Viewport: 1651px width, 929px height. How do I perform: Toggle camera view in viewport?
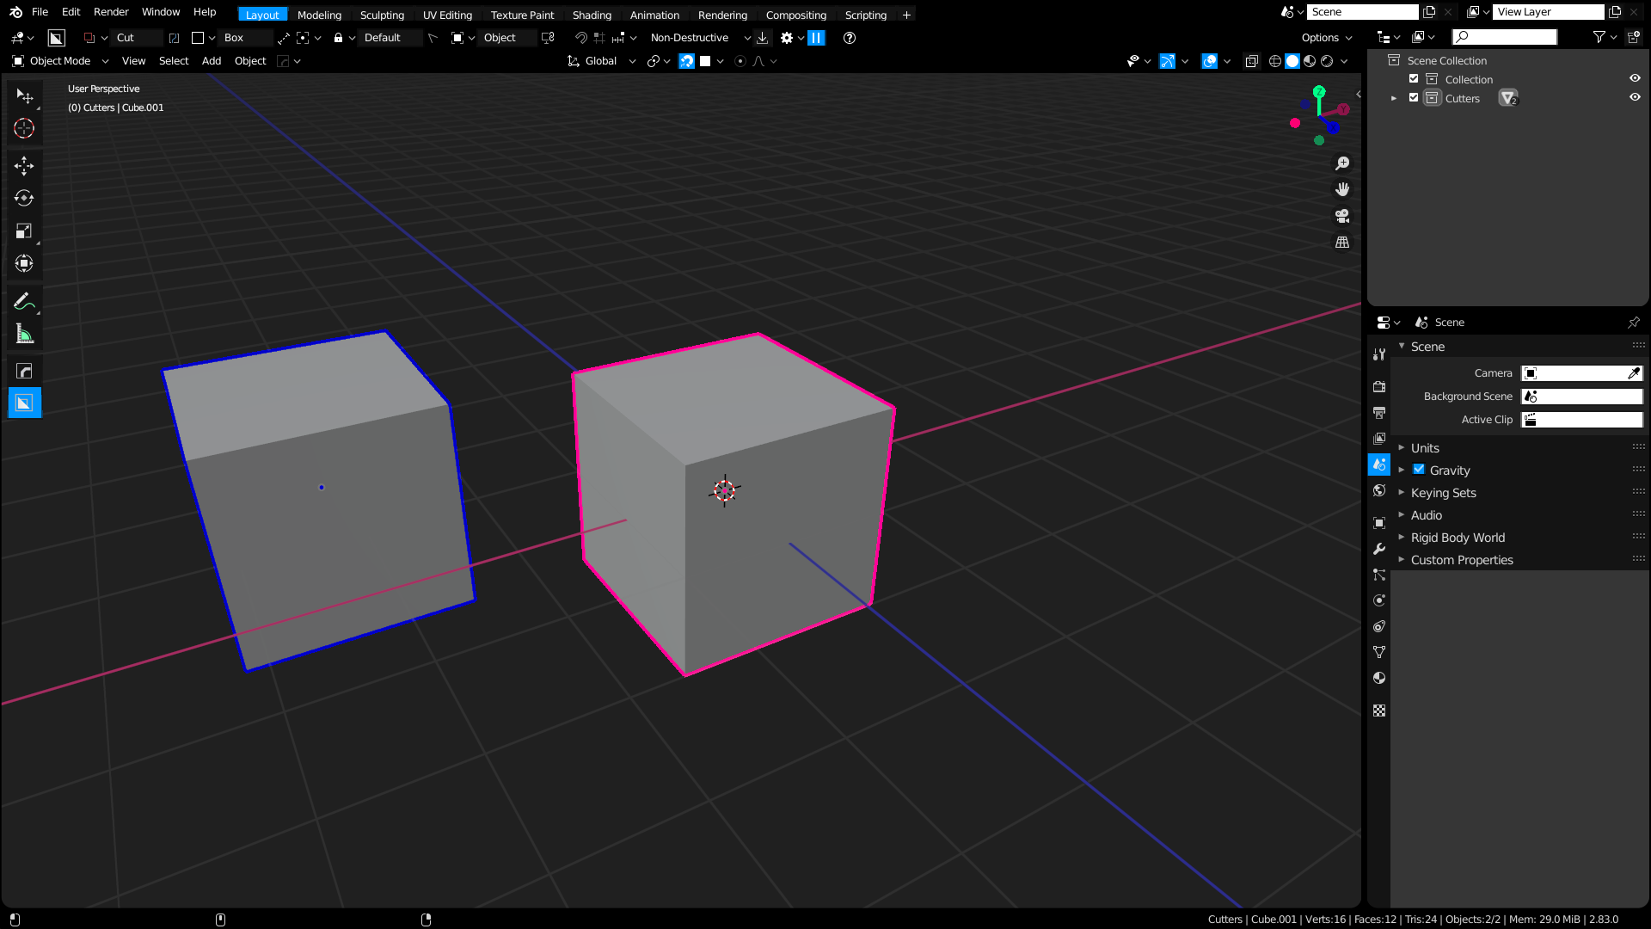coord(1342,216)
